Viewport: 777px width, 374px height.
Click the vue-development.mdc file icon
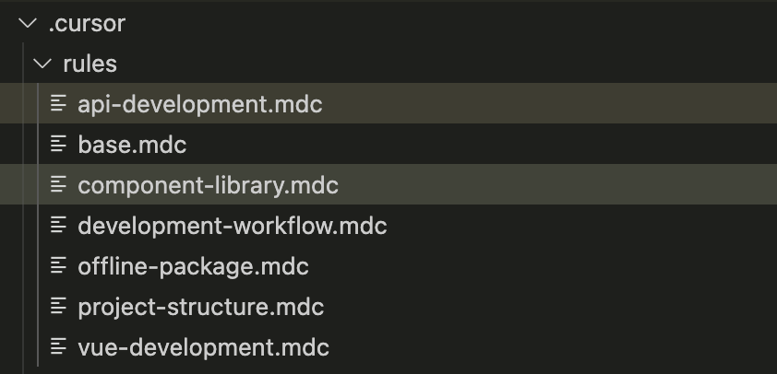[59, 347]
